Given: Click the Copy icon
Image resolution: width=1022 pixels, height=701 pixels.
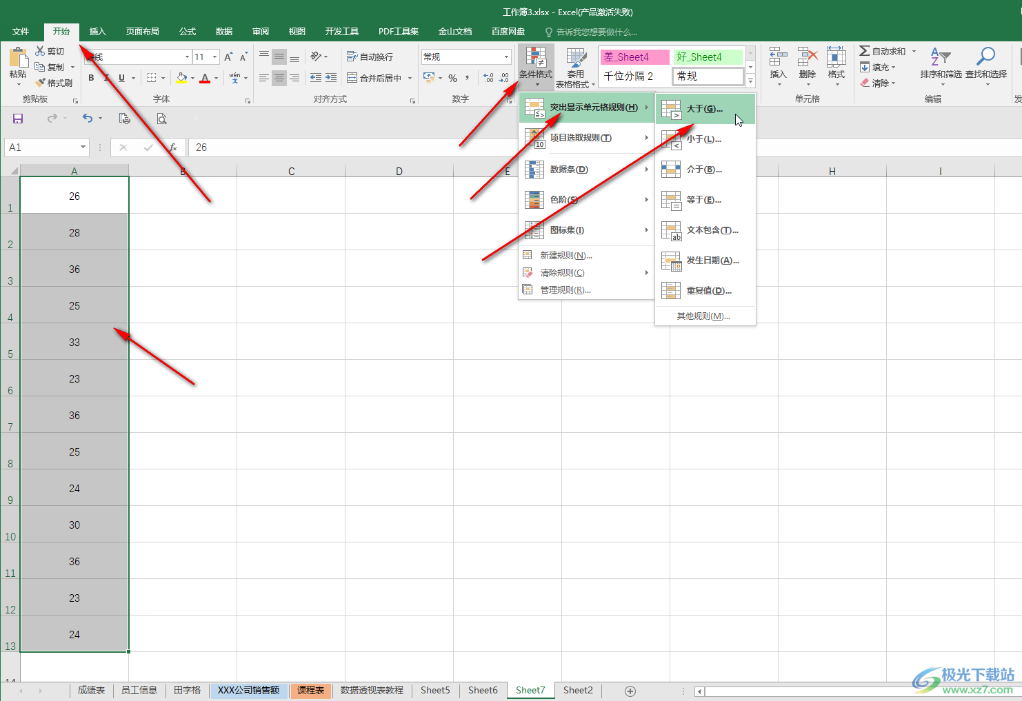Looking at the screenshot, I should 40,67.
